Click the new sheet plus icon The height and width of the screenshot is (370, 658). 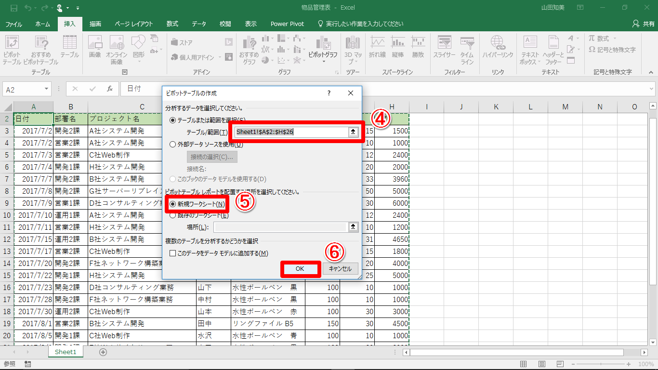click(103, 352)
